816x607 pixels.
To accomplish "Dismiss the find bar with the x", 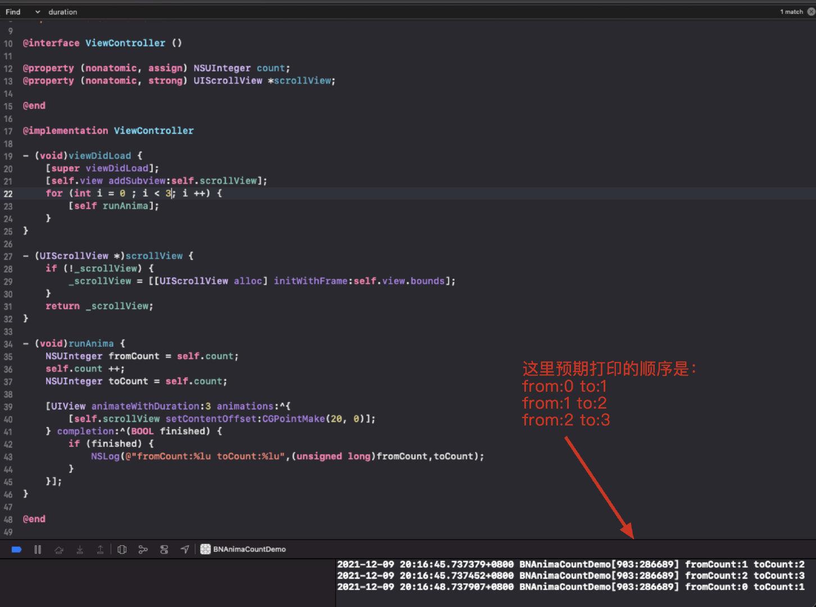I will (810, 11).
